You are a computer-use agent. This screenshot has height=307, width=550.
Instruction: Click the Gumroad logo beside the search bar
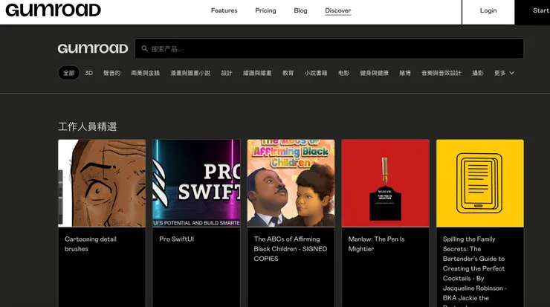[x=93, y=48]
